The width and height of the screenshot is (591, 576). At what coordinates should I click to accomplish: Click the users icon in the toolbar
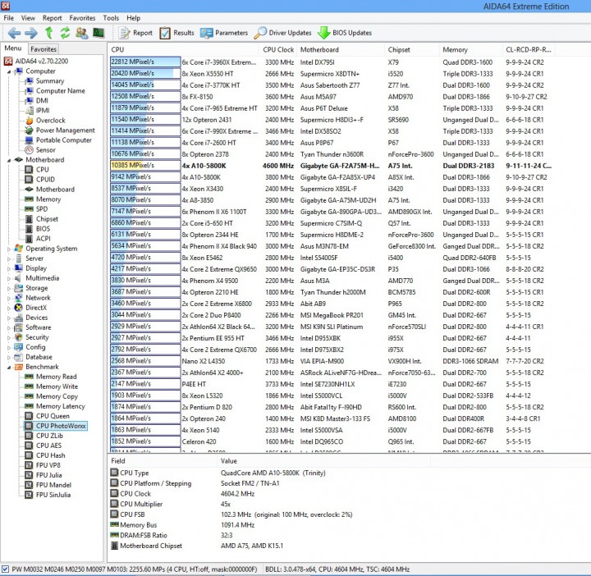coord(81,33)
